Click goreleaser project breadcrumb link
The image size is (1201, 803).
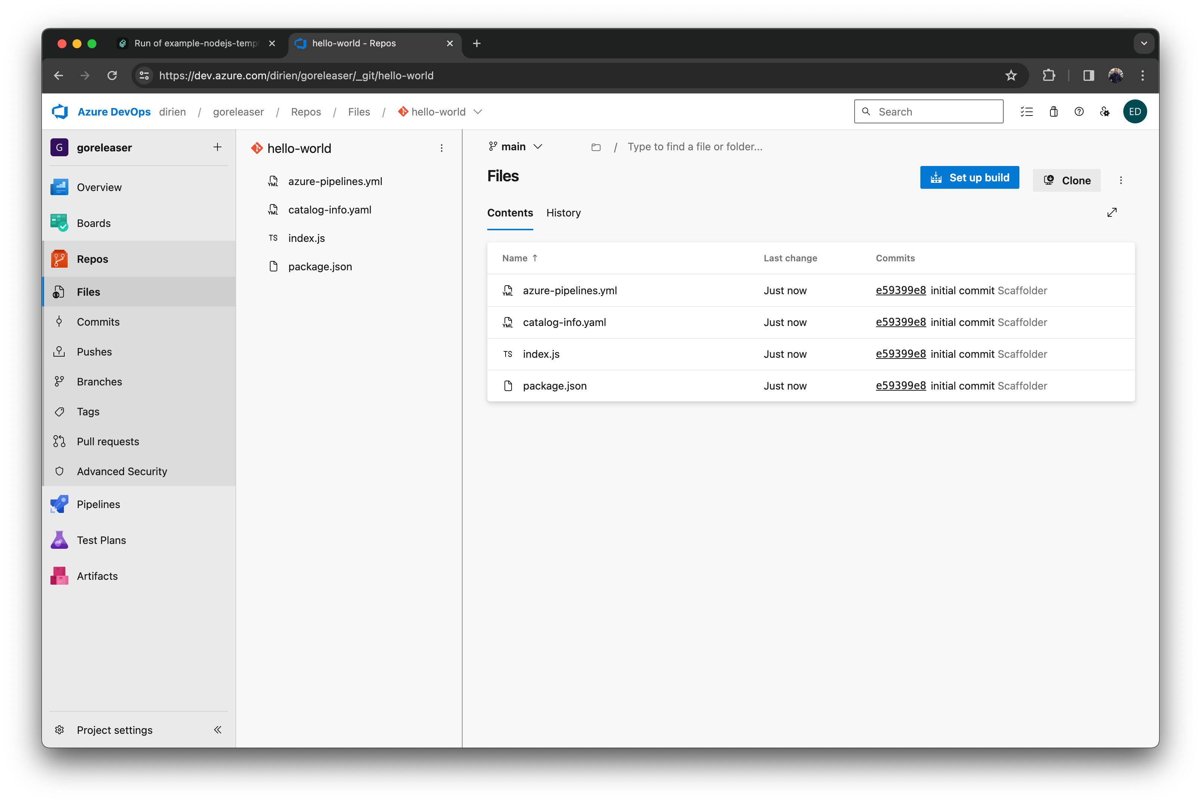coord(238,112)
